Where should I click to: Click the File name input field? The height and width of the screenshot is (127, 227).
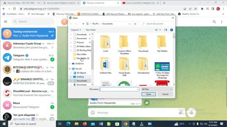[118, 89]
